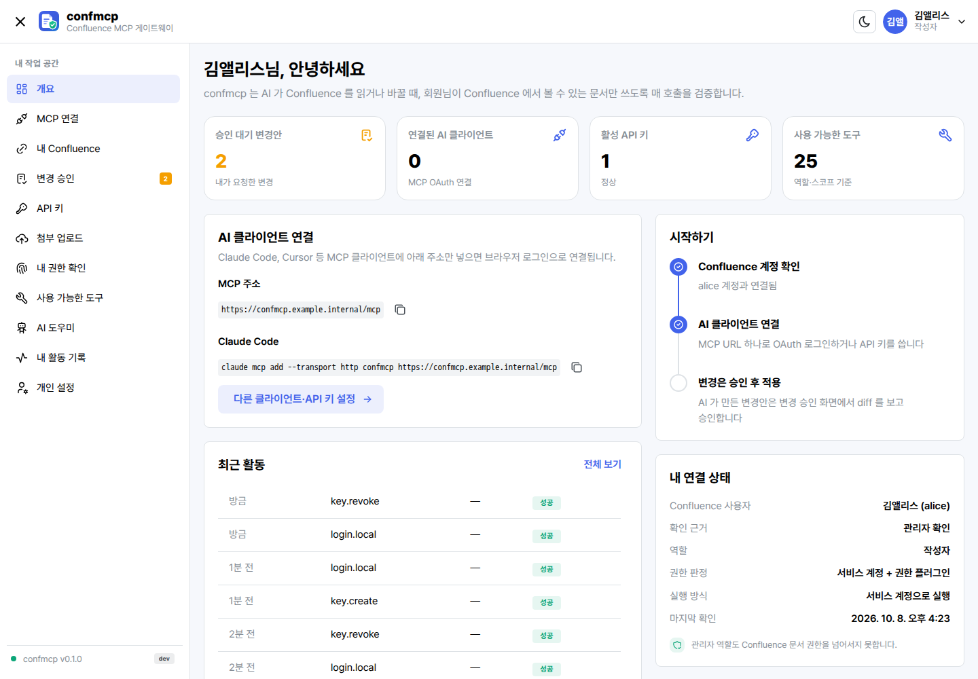Click confmcp v0.1.0 version label
The image size is (978, 679).
click(52, 659)
